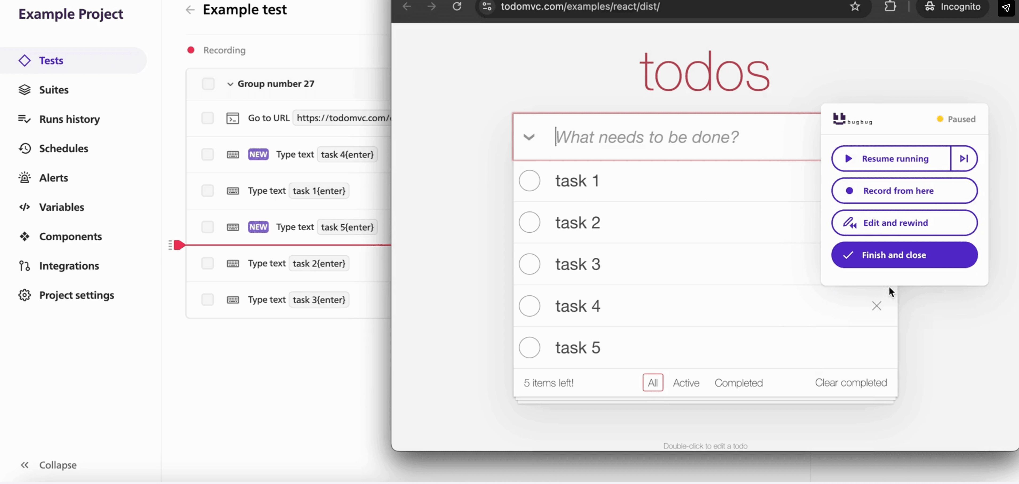Viewport: 1019px width, 484px height.
Task: Switch to Completed todos filter
Action: tap(738, 383)
